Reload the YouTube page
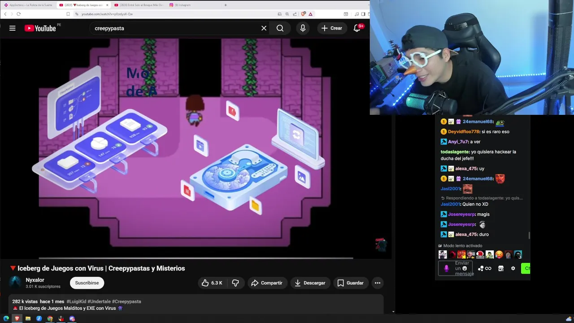Screen dimensions: 574x323 (x=18, y=14)
